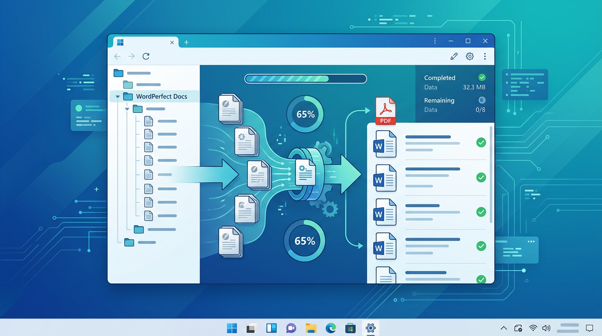Select the red PDF file icon
This screenshot has width=602, height=336.
(x=385, y=111)
